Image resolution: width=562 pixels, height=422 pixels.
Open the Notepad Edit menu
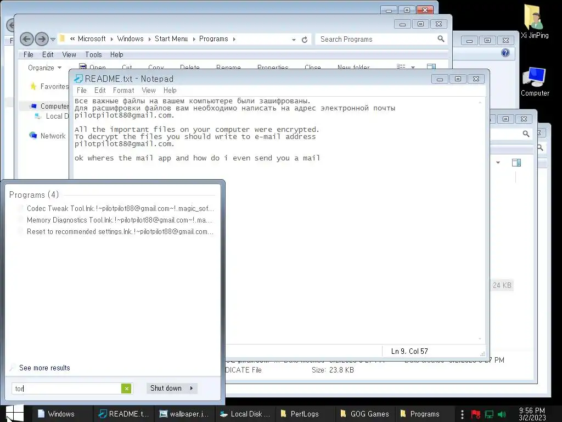tap(100, 91)
